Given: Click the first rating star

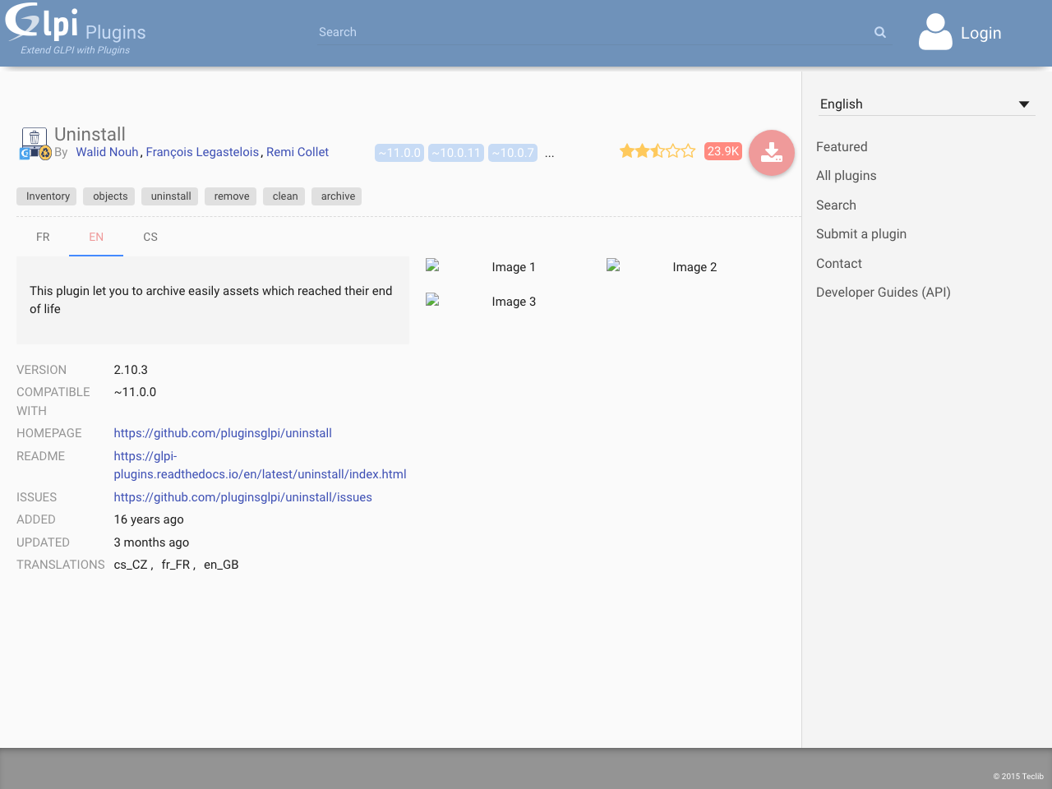Looking at the screenshot, I should point(627,151).
